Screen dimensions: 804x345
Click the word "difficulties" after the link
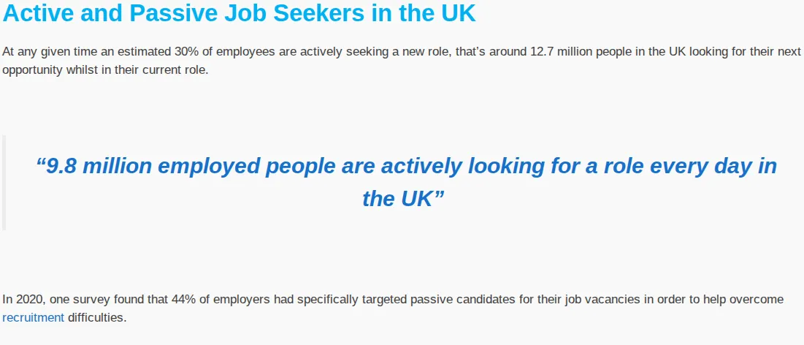point(97,318)
